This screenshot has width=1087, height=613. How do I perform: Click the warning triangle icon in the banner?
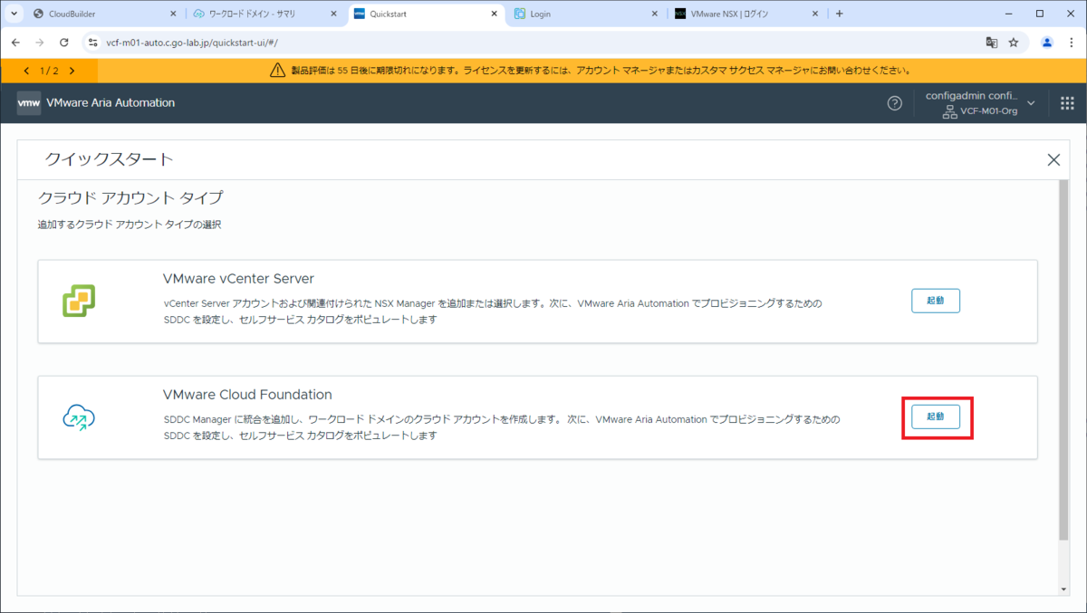point(277,70)
